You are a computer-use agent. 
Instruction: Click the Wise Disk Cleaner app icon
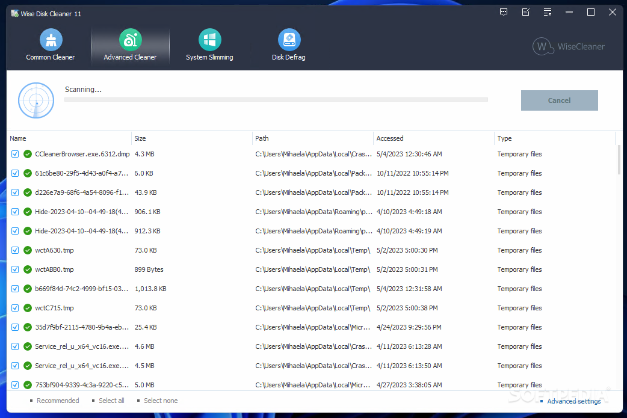[x=15, y=14]
